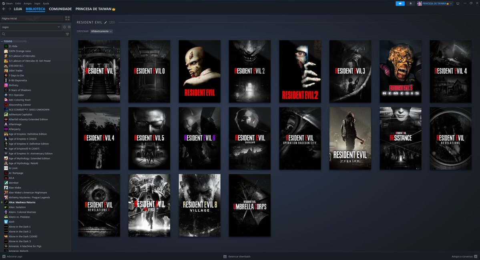Open advanced filter options icon in sidebar
Viewport: 480px width, 260px height.
67,34
